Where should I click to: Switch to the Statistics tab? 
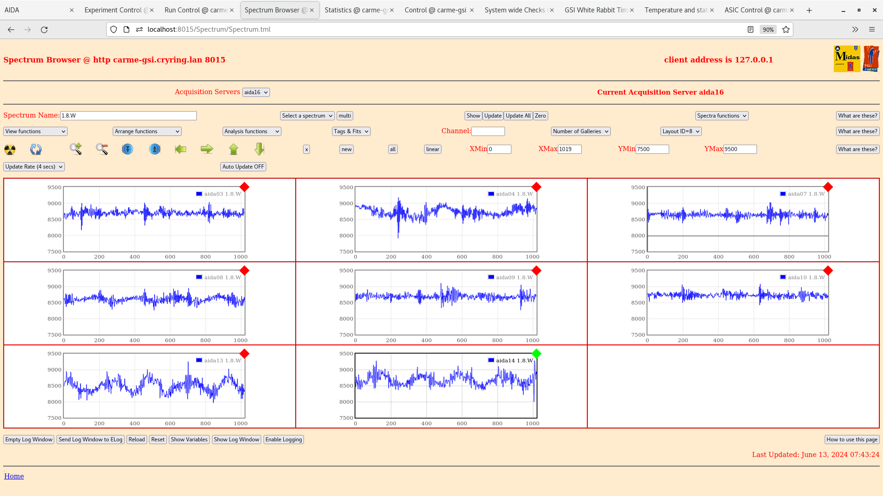[358, 10]
